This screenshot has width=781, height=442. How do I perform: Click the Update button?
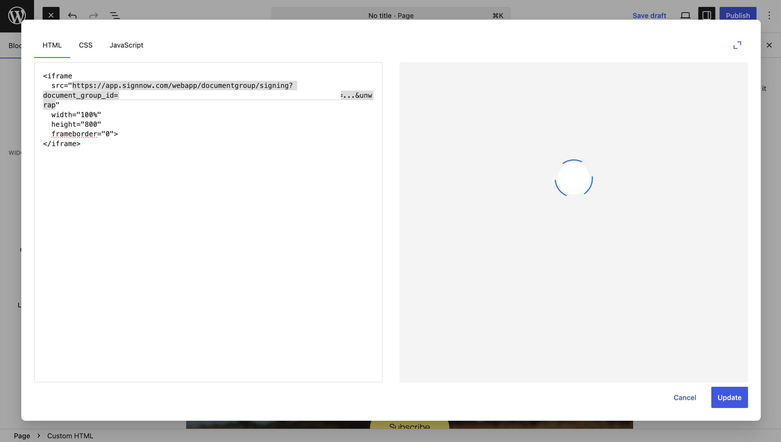[x=729, y=397]
